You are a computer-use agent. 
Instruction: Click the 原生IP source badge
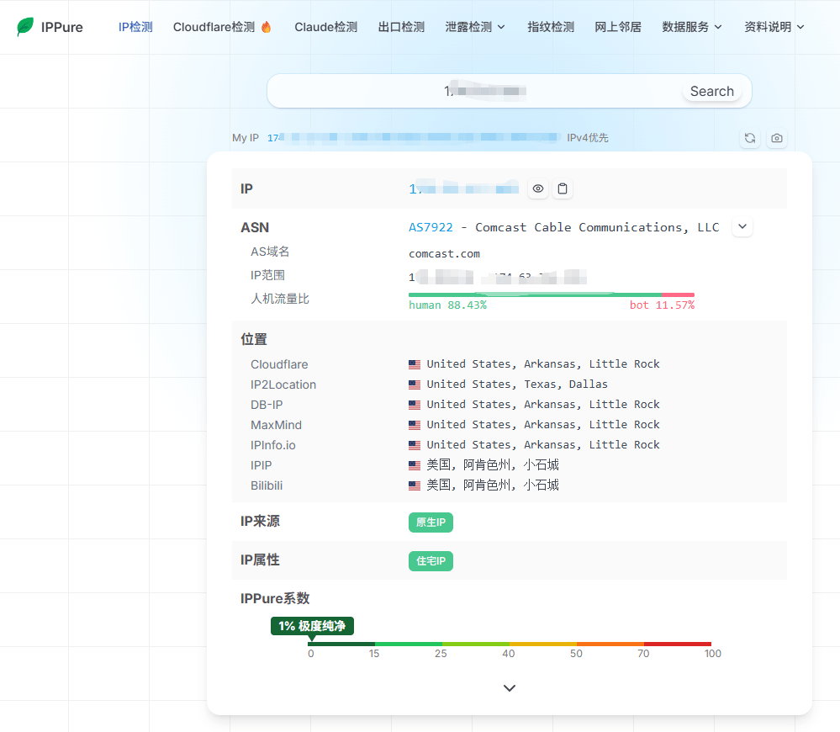coord(431,522)
